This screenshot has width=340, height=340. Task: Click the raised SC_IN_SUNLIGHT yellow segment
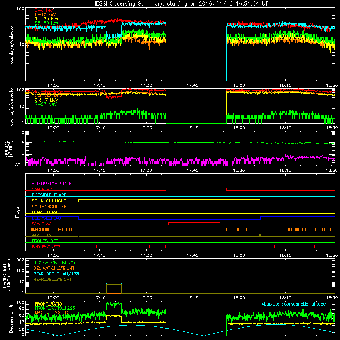pyautogui.click(x=169, y=200)
